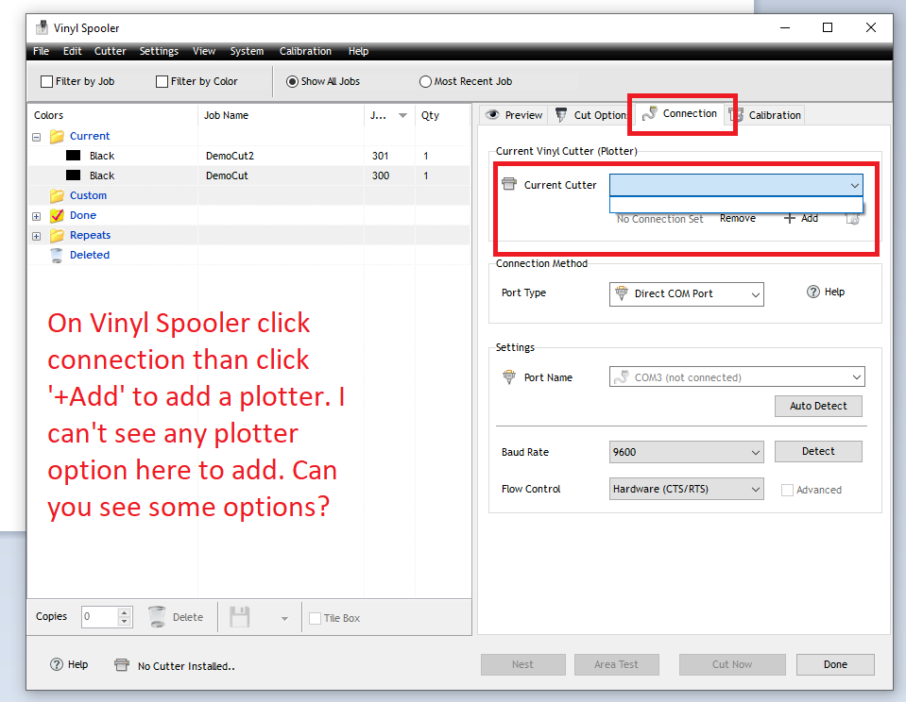906x702 pixels.
Task: Click the Custom folder icon
Action: click(57, 195)
